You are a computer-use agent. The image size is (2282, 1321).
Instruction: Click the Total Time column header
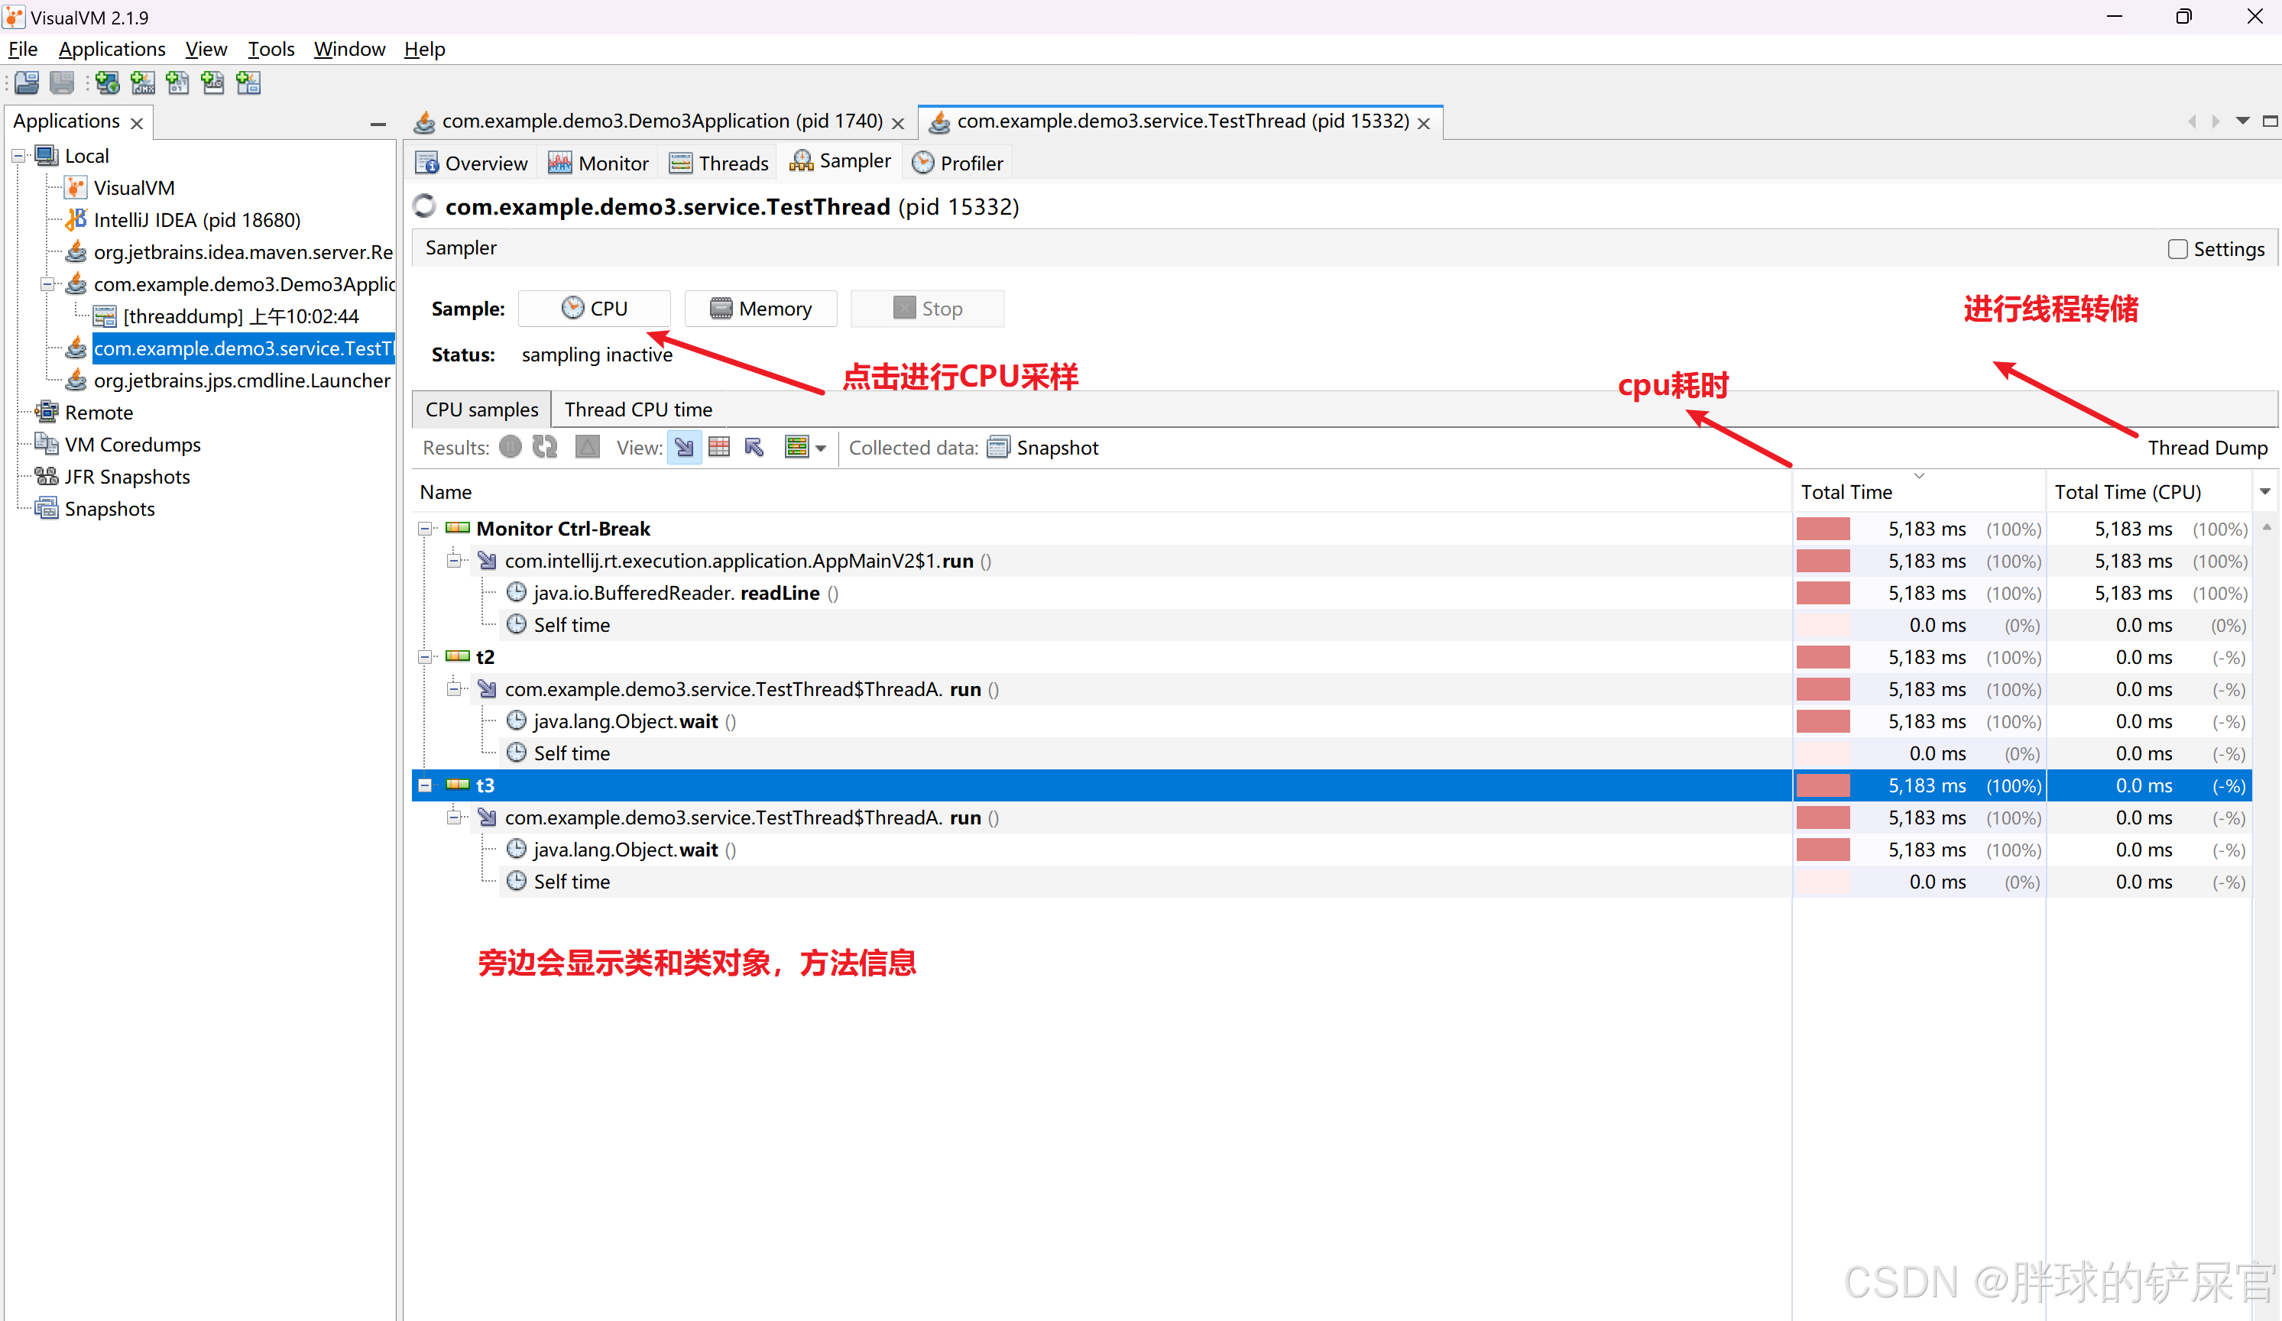[x=1846, y=491]
